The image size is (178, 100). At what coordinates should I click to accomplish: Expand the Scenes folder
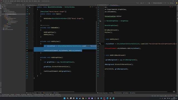(x=3, y=16)
